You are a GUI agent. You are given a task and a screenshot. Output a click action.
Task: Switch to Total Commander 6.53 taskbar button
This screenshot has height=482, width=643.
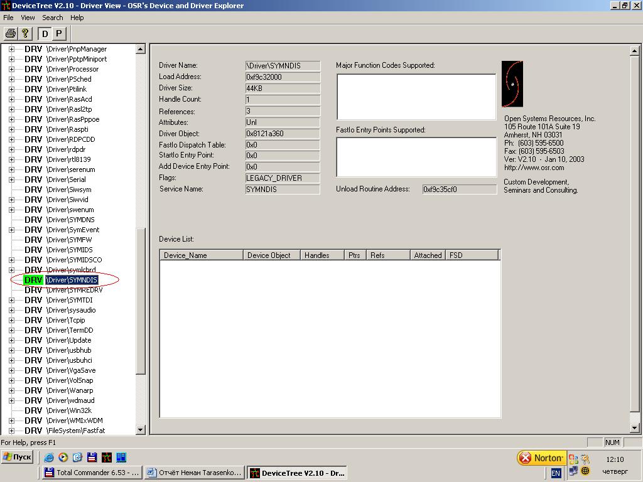92,473
